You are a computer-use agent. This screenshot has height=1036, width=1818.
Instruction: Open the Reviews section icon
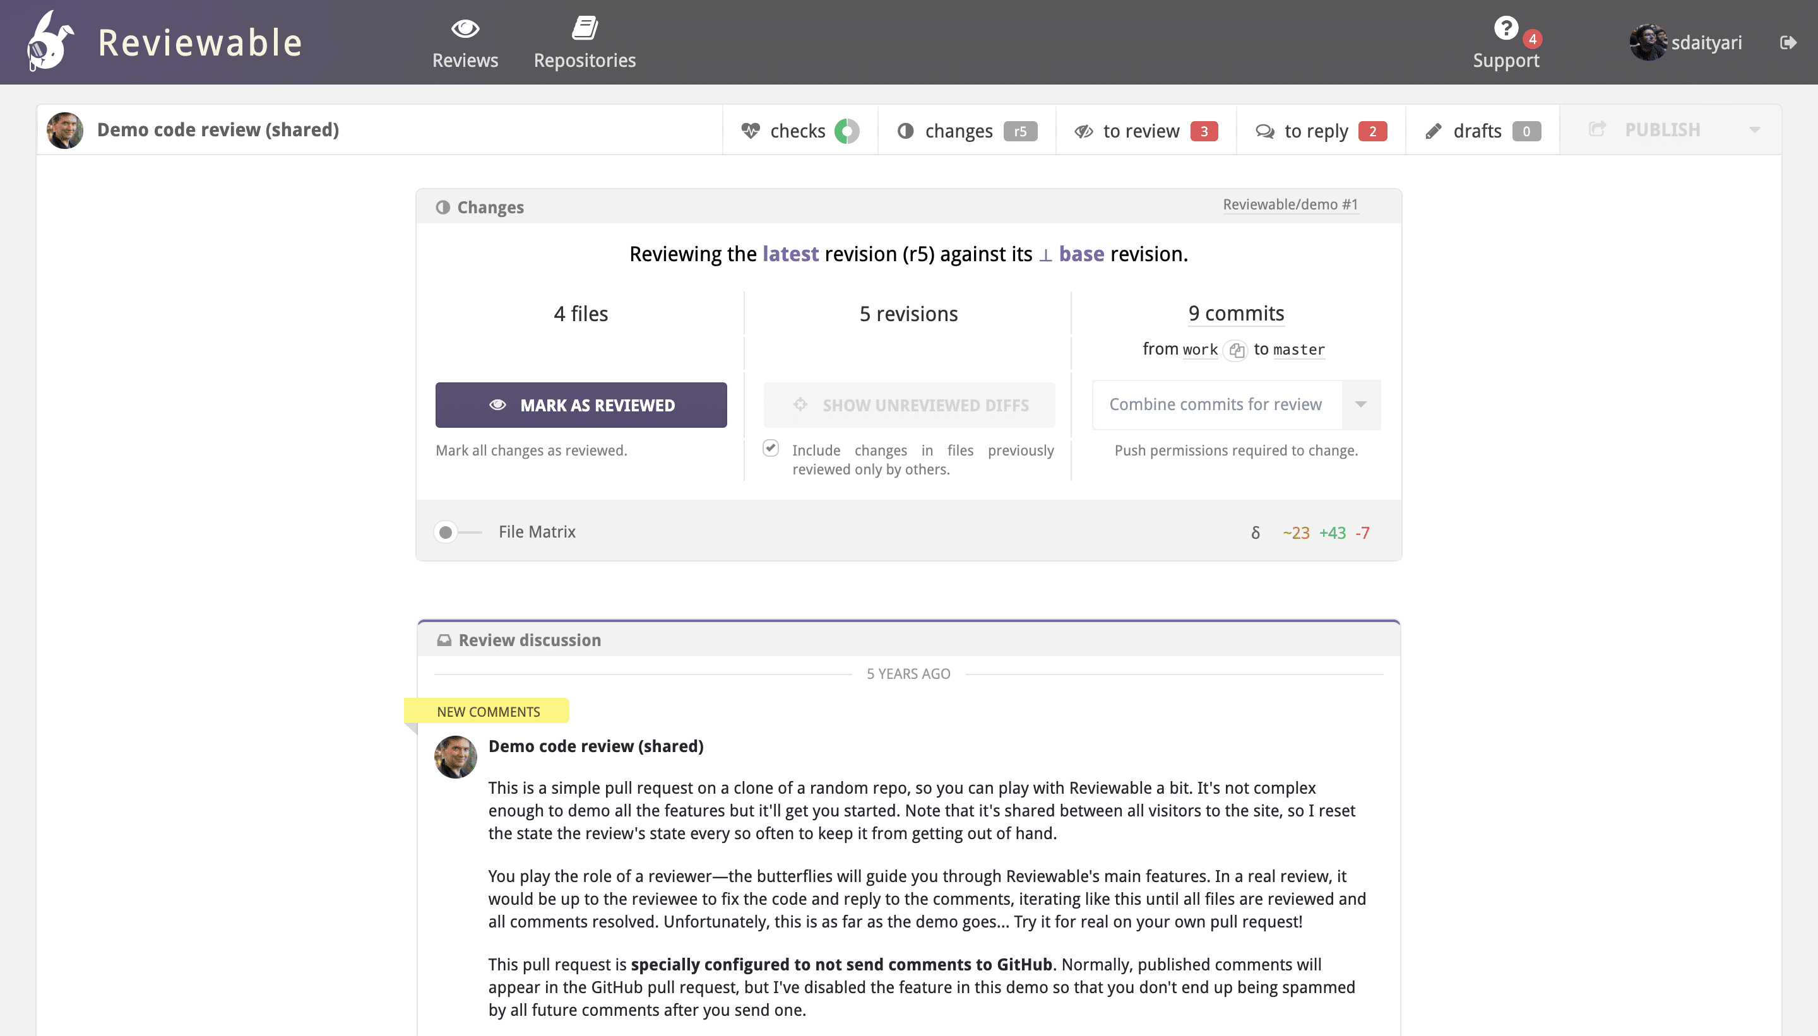click(x=465, y=28)
